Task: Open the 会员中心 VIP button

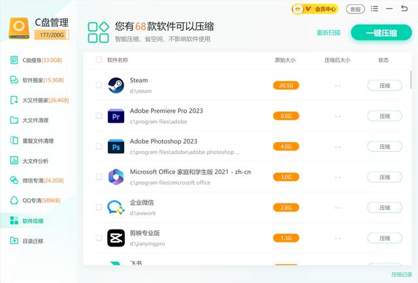Action: pos(315,9)
